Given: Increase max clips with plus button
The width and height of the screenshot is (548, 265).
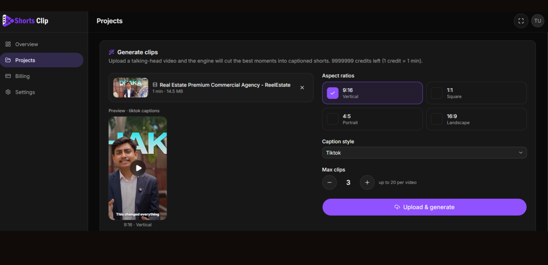Looking at the screenshot, I should tap(367, 182).
